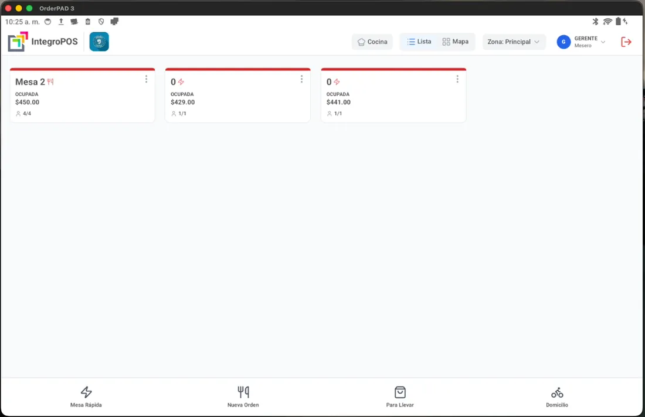Click the Mesero role label
The height and width of the screenshot is (417, 645).
pos(583,46)
